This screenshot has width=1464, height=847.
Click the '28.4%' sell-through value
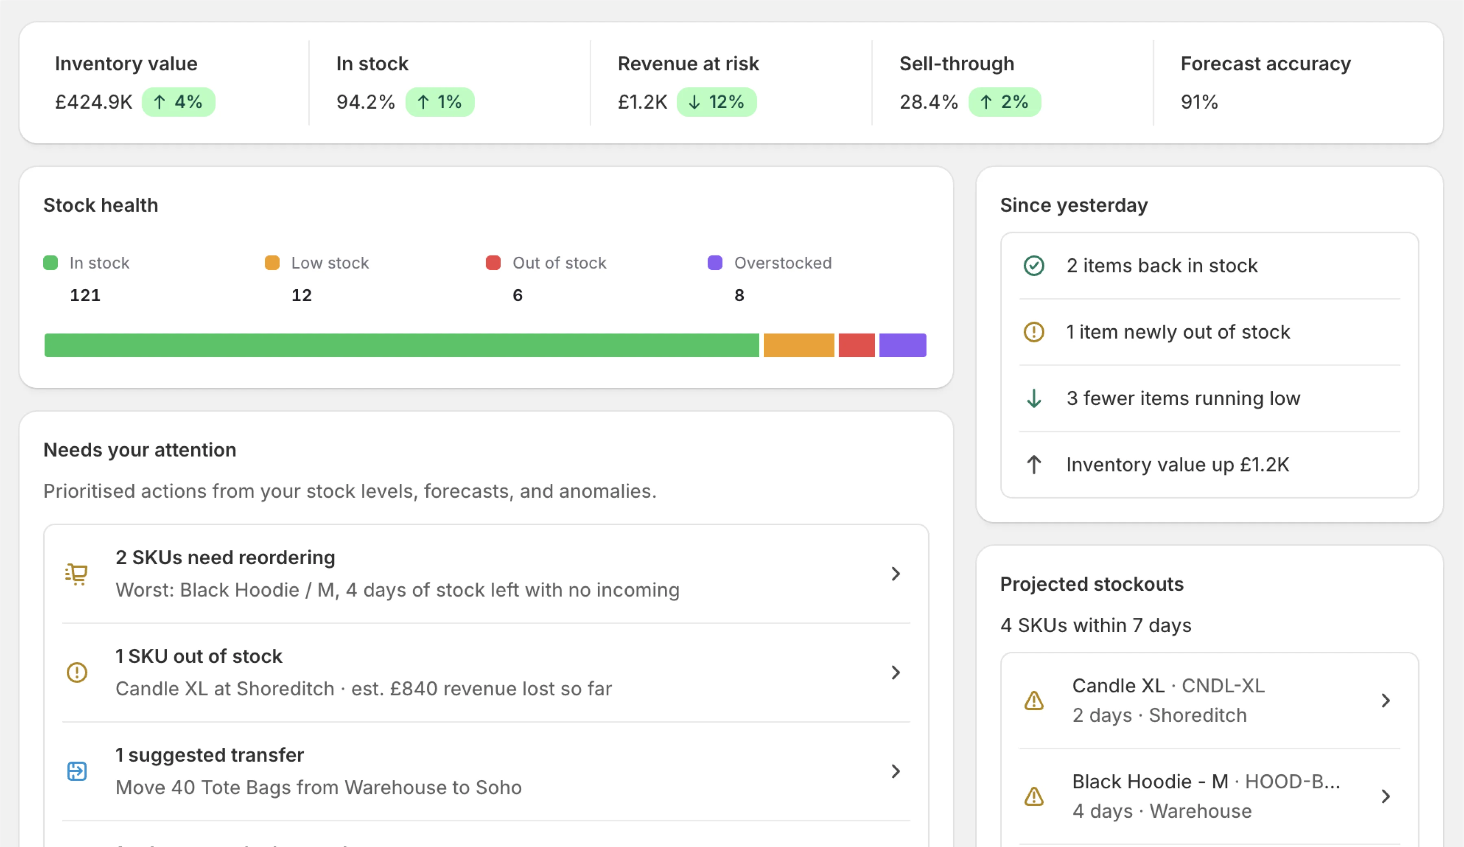tap(928, 102)
